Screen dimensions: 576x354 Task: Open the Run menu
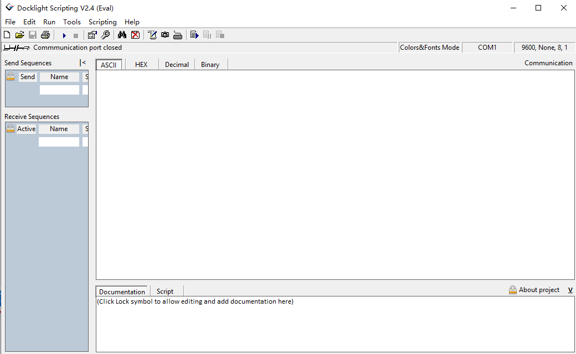(49, 22)
